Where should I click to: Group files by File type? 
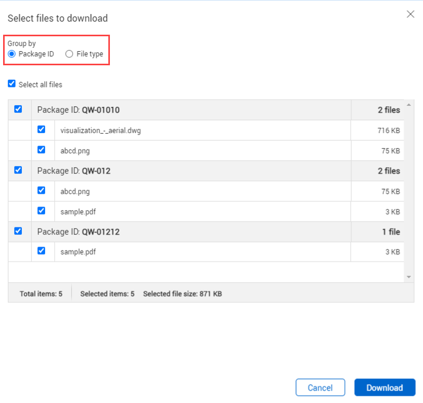coord(69,54)
